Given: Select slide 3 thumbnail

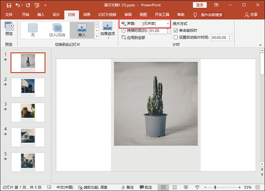Looking at the screenshot, I should [28, 112].
